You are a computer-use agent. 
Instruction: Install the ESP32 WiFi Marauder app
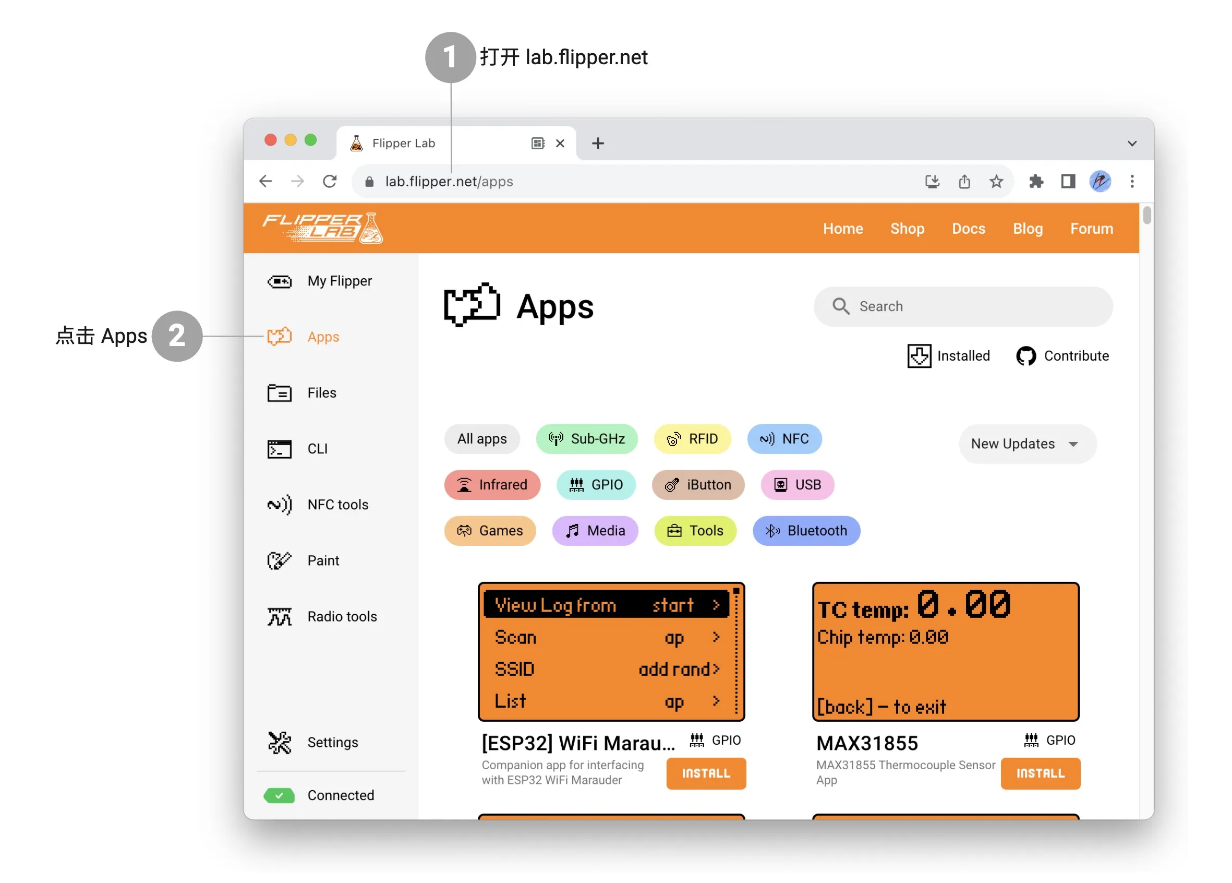[706, 773]
